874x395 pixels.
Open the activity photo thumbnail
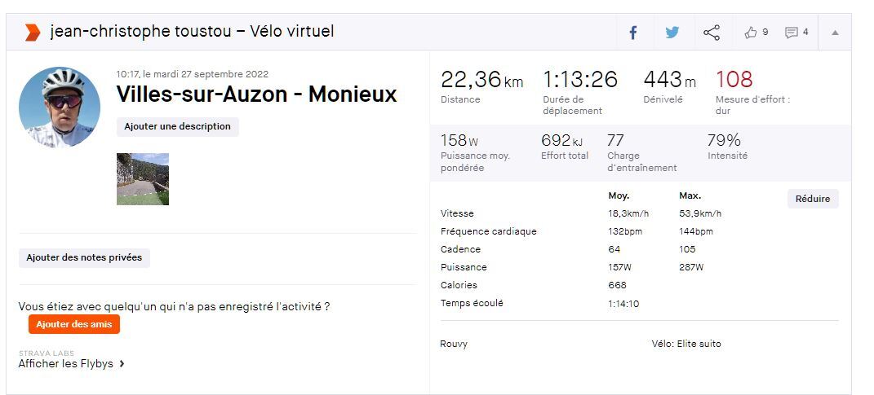tap(143, 179)
